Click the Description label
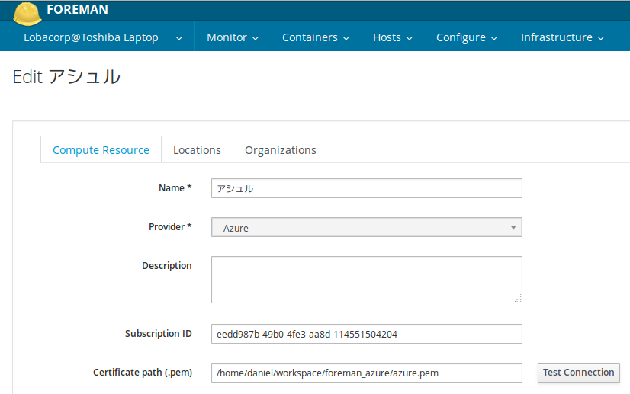This screenshot has width=630, height=394. tap(167, 266)
